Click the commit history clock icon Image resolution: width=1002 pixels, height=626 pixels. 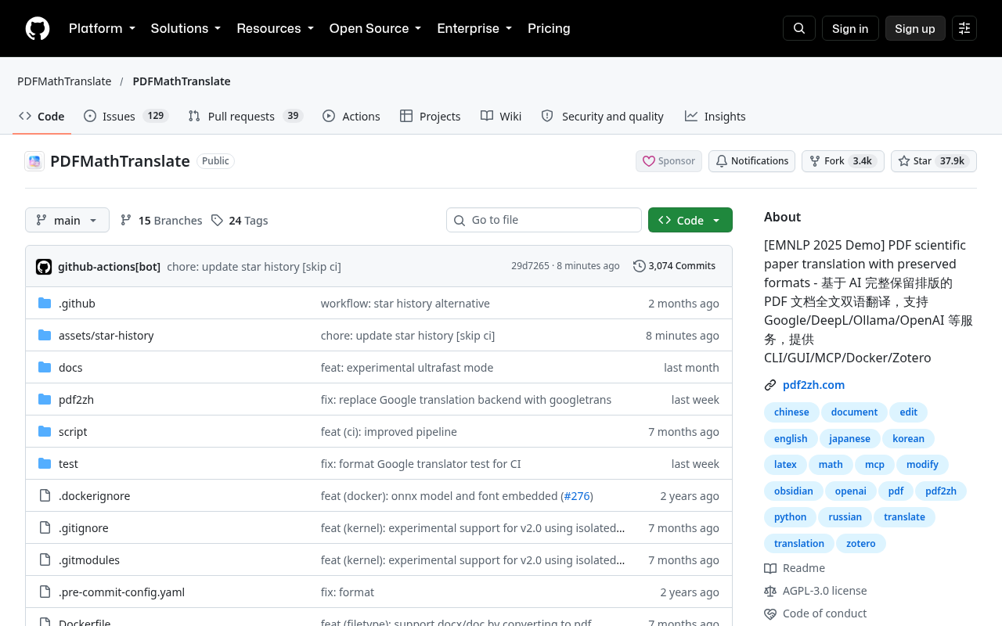tap(640, 266)
